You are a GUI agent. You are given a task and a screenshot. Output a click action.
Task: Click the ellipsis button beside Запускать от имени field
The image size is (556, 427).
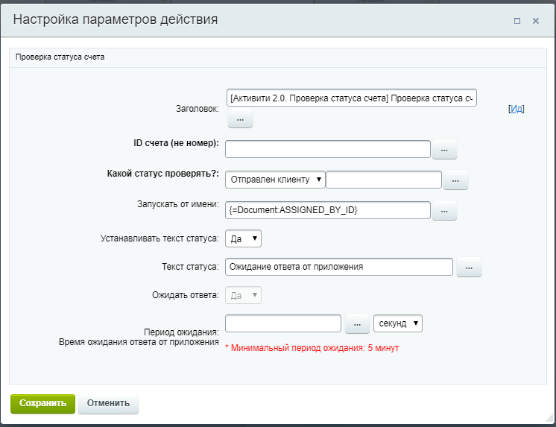(444, 211)
